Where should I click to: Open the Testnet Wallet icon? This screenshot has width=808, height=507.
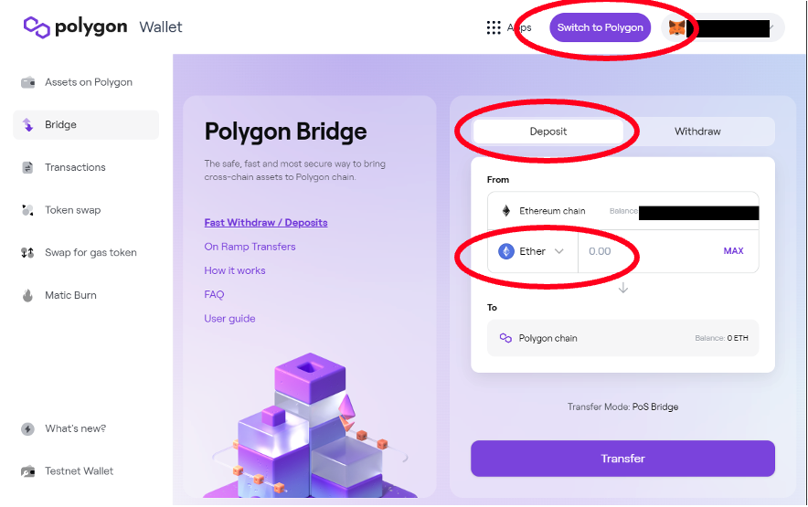pyautogui.click(x=27, y=471)
